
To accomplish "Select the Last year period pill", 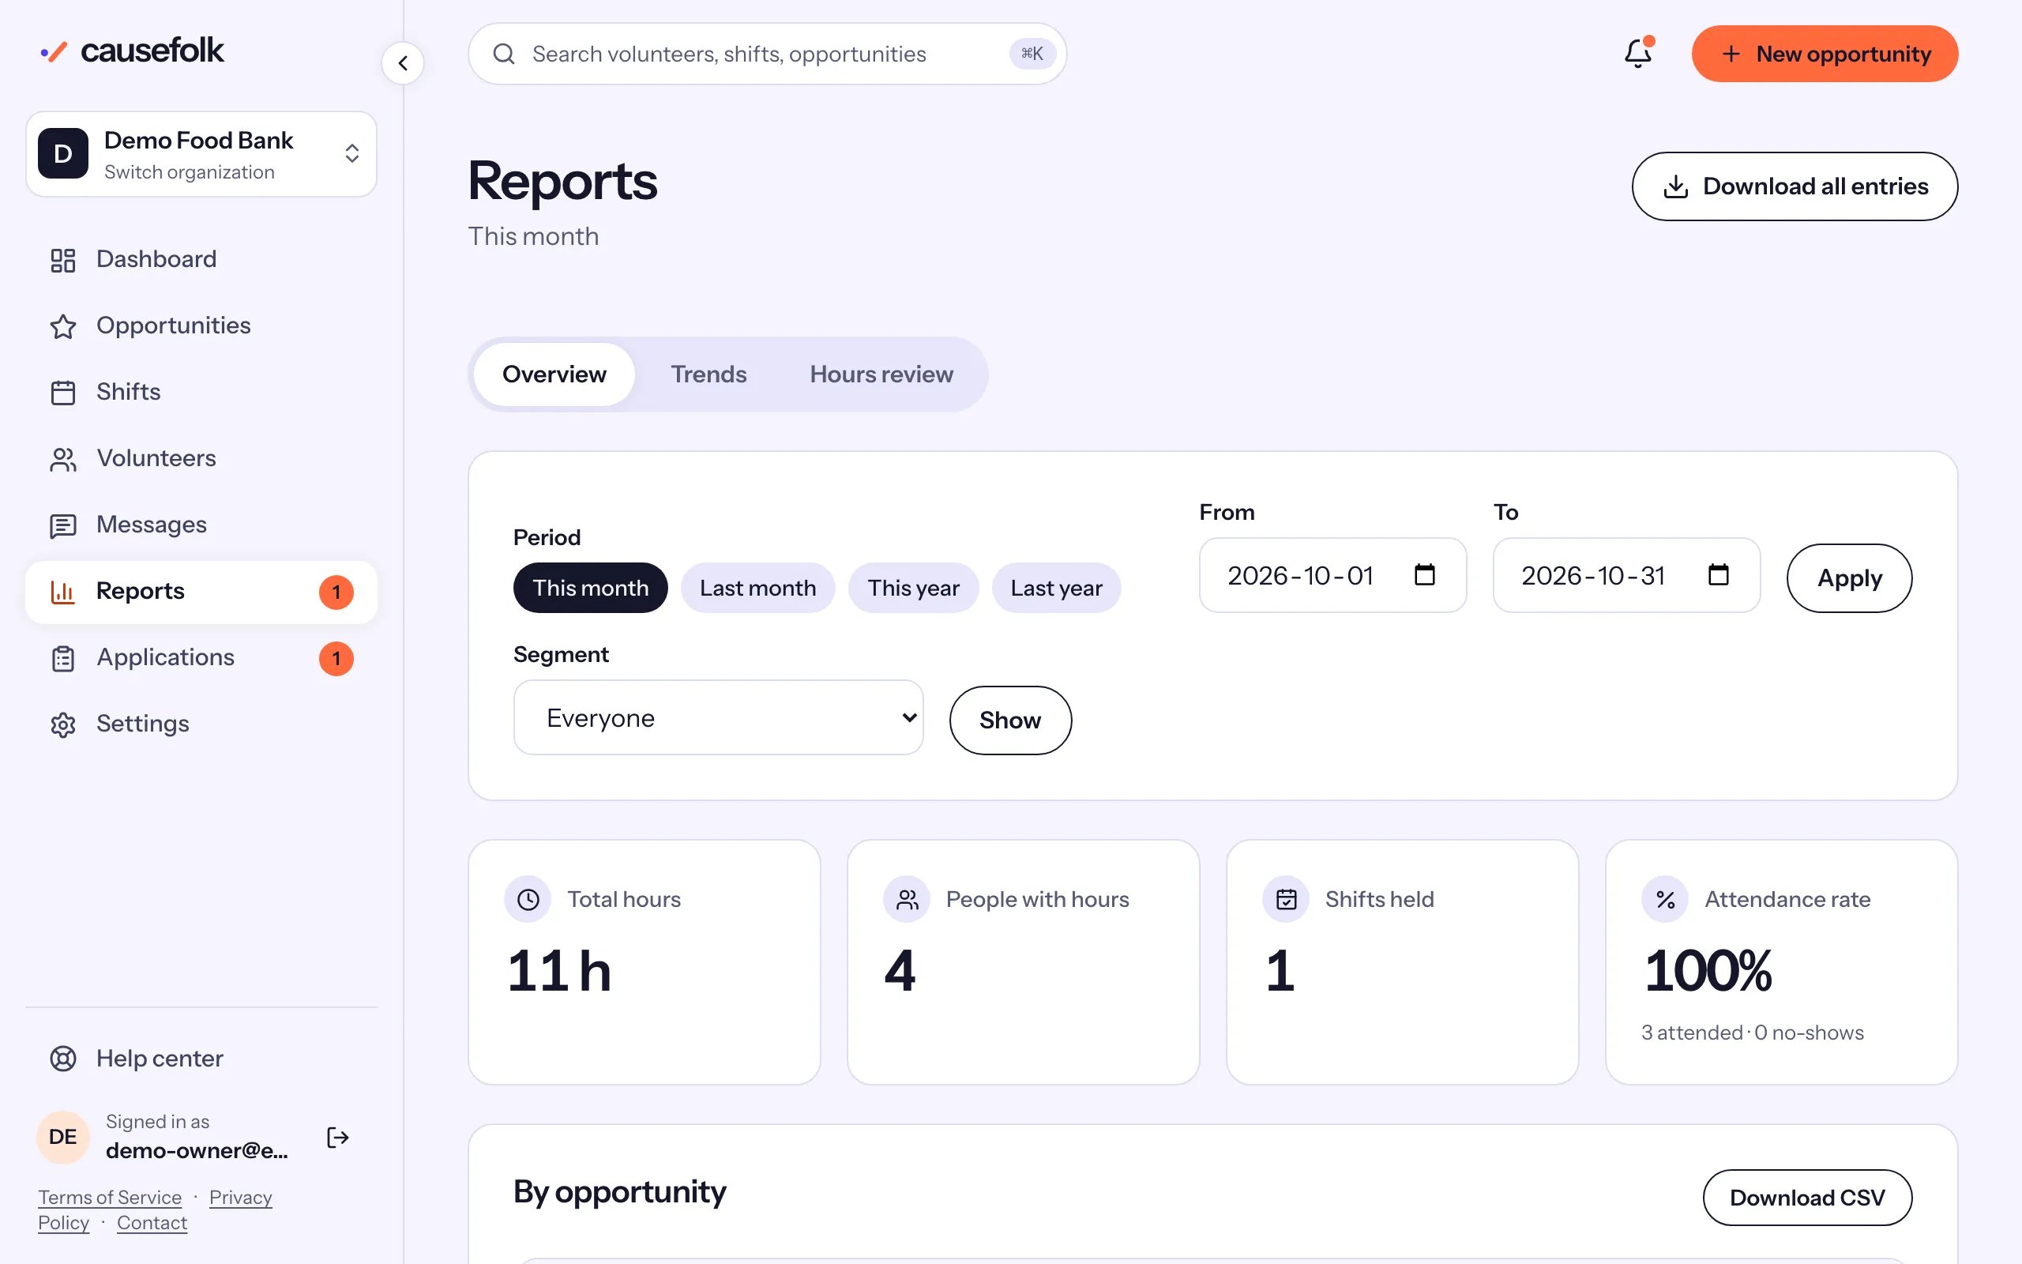I will (1056, 588).
